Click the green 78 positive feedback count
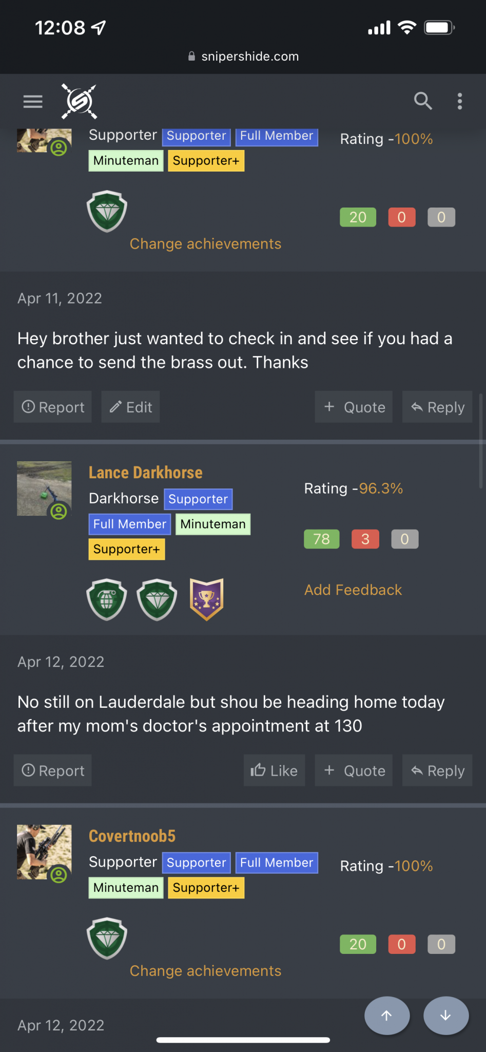Image resolution: width=486 pixels, height=1052 pixels. tap(322, 539)
